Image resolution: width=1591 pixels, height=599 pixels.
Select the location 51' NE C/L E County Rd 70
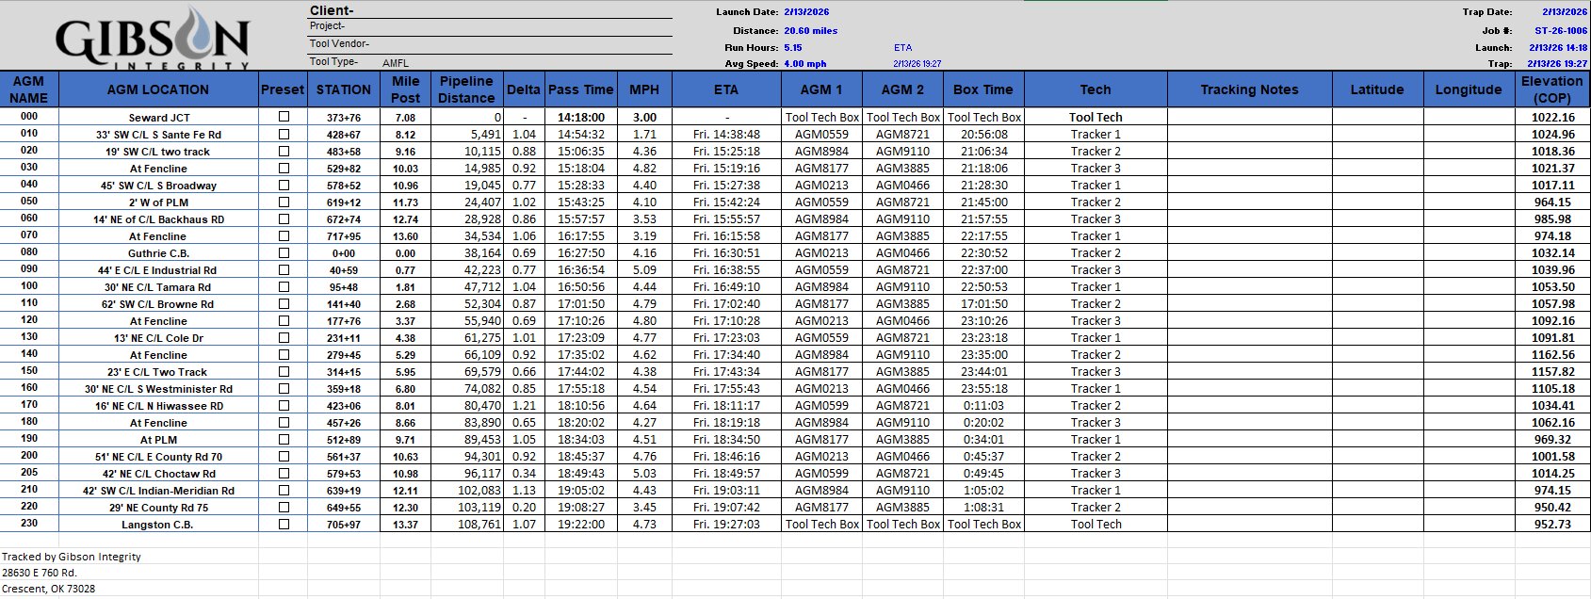click(159, 457)
